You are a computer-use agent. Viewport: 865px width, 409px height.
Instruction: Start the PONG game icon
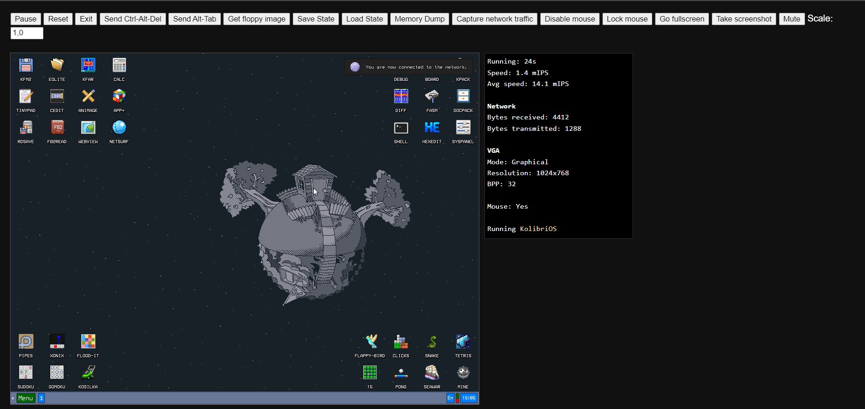tap(401, 373)
